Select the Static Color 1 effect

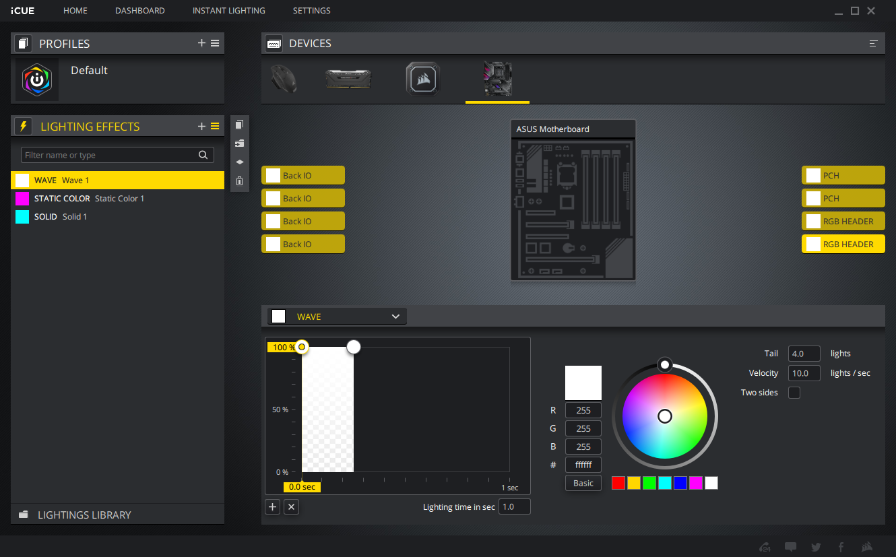pos(117,198)
